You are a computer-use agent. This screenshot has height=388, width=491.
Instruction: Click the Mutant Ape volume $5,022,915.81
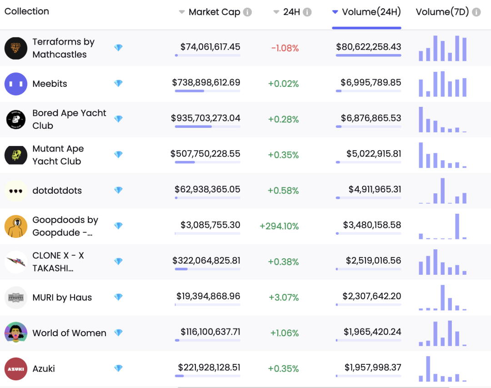tap(374, 154)
